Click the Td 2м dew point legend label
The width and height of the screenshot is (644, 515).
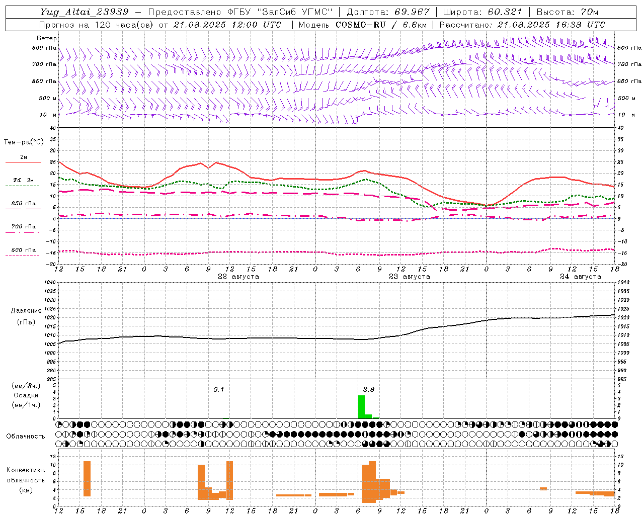click(x=24, y=180)
